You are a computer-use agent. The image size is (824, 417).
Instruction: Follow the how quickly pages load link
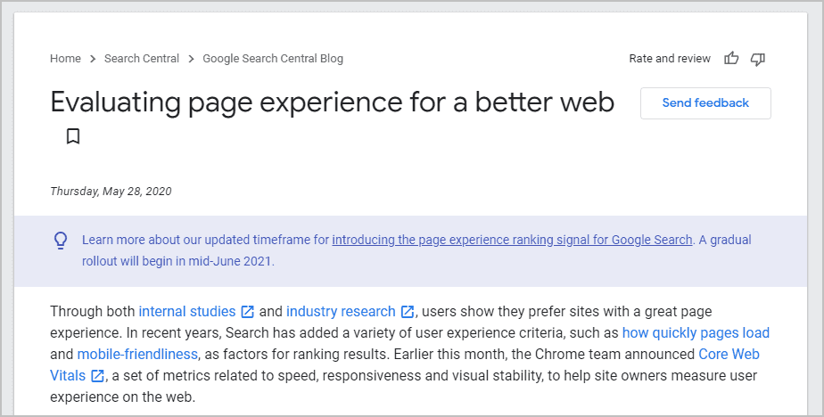click(696, 333)
